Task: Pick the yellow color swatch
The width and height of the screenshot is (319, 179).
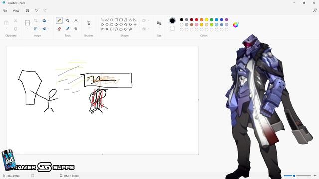Action: [x=207, y=20]
